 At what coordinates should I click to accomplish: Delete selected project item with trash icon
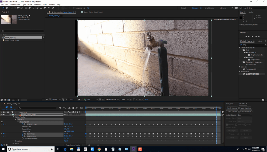click(19, 100)
